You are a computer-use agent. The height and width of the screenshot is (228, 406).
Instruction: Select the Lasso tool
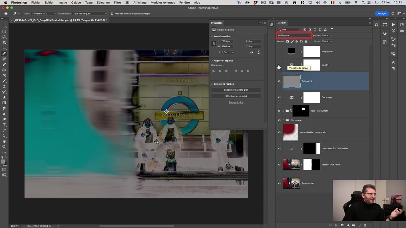[x=4, y=37]
